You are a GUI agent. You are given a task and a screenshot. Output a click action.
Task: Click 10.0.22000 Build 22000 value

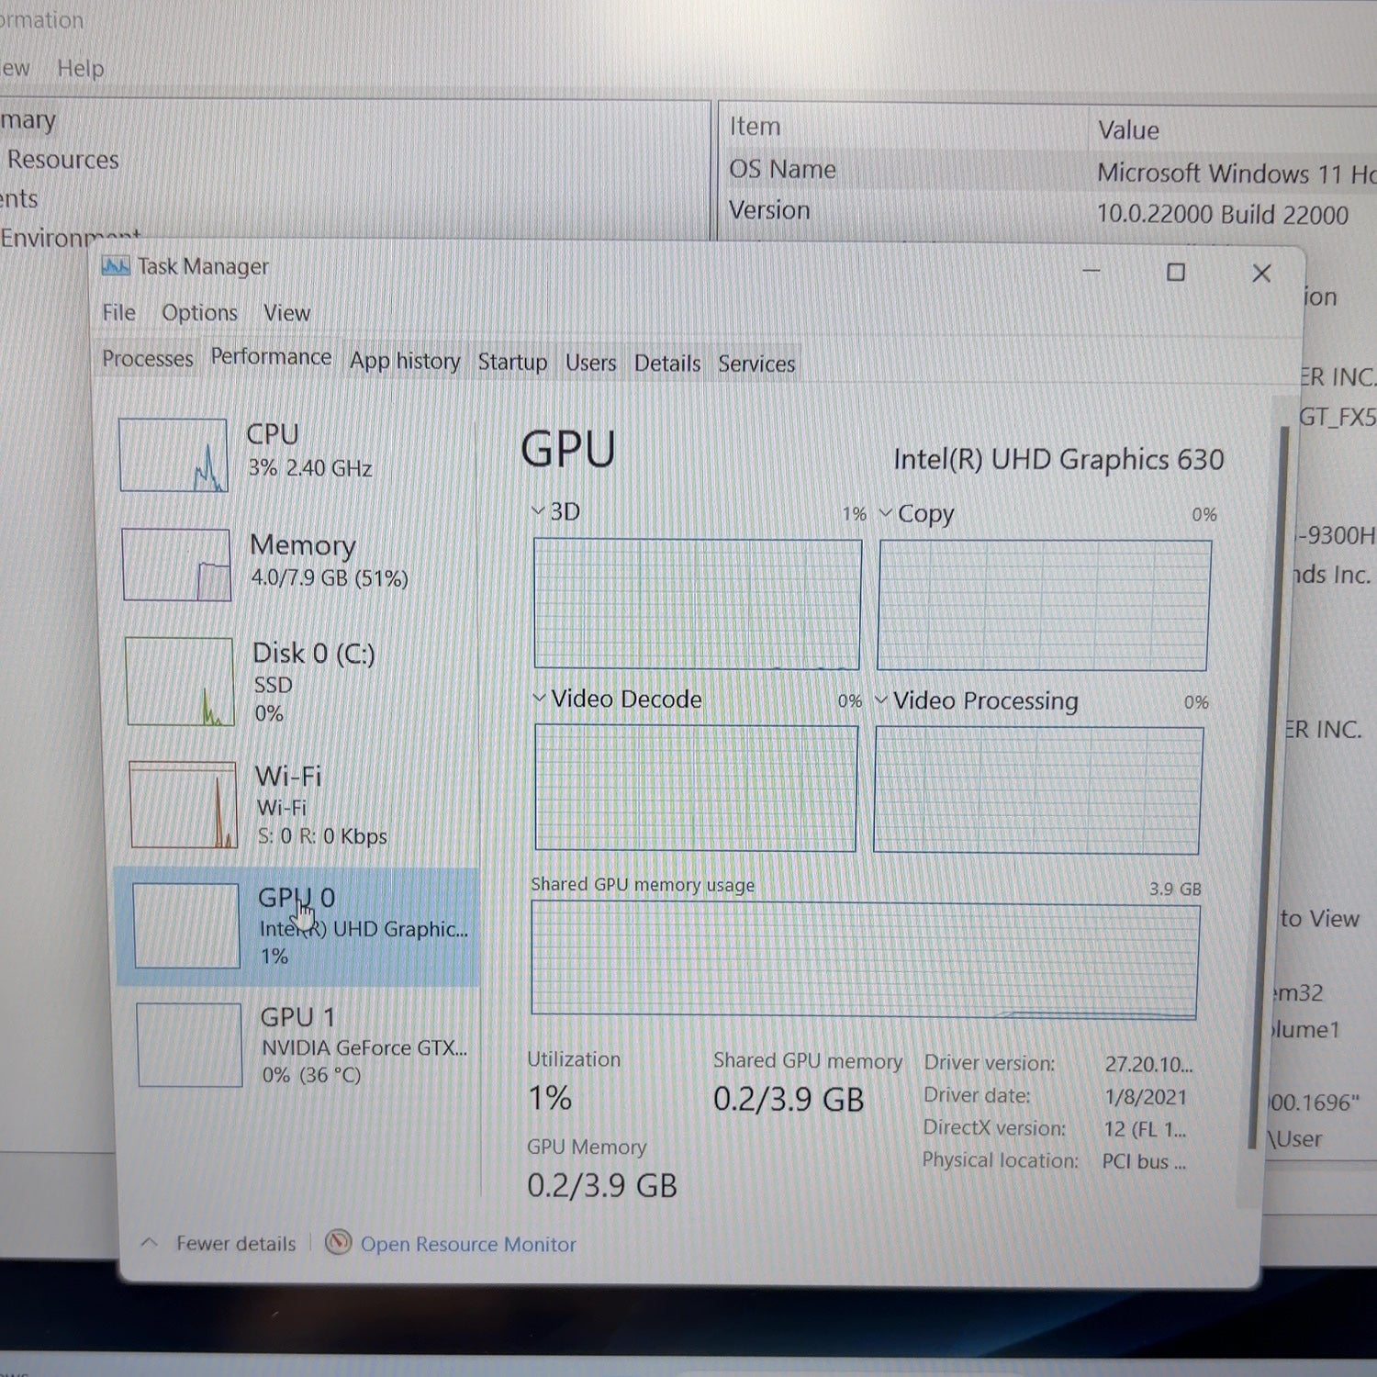(x=1222, y=215)
